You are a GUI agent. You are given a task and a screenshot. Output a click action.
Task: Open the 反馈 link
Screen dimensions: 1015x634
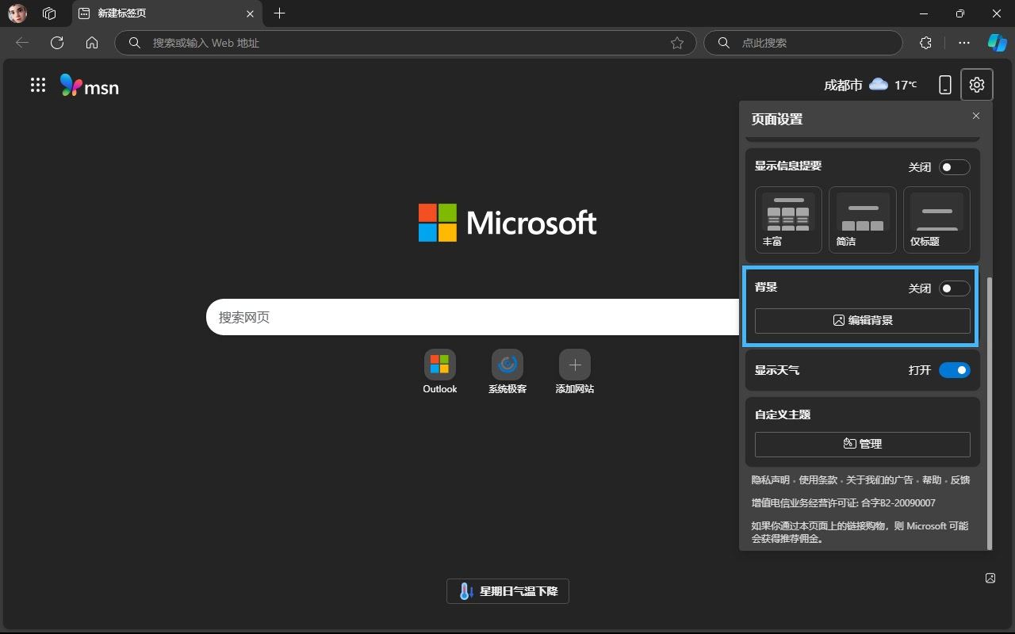tap(960, 480)
